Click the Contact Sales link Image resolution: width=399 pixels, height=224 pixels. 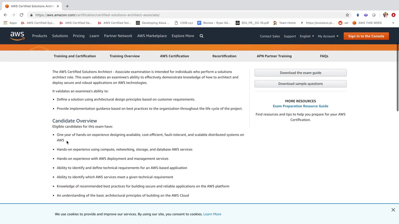pyautogui.click(x=270, y=36)
